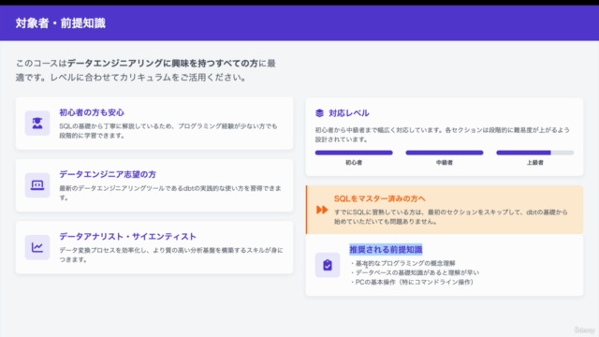Image resolution: width=599 pixels, height=337 pixels.
Task: Click the 初心者の方も安心 heading
Action: pyautogui.click(x=92, y=112)
